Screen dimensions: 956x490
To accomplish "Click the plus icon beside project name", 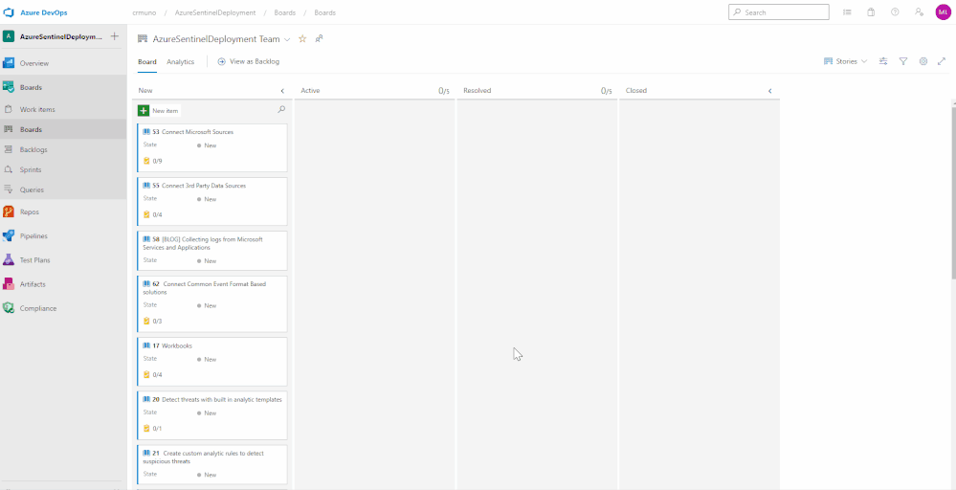I will pos(114,36).
